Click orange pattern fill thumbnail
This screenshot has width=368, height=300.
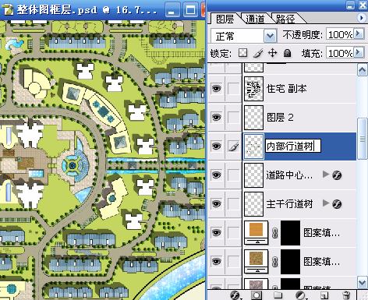tap(257, 232)
